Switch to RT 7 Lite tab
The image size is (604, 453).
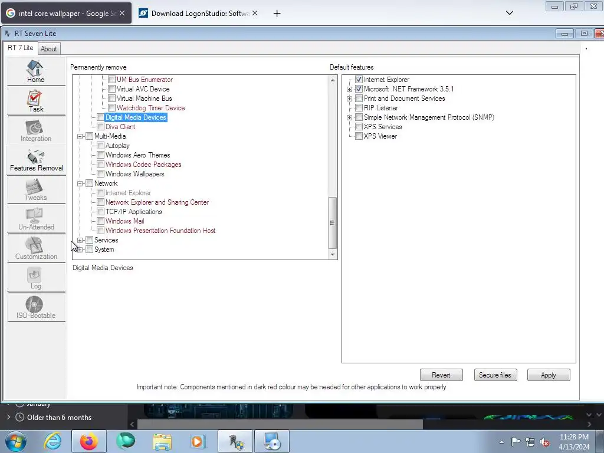coord(21,48)
